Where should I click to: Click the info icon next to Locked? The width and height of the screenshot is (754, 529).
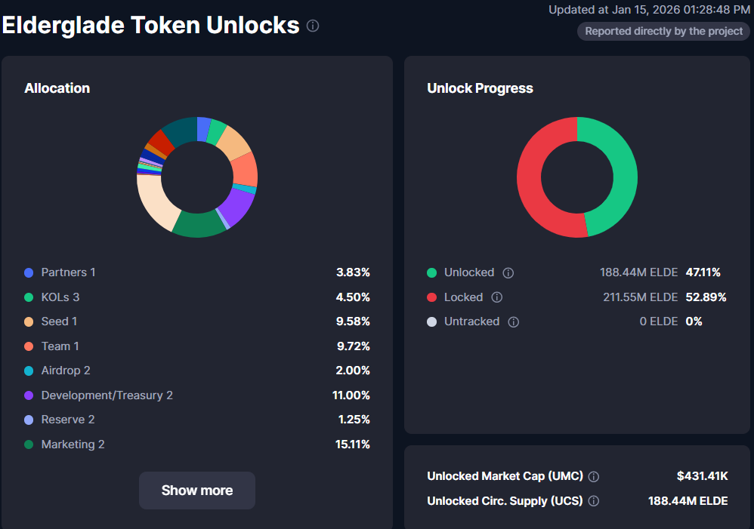pos(497,297)
